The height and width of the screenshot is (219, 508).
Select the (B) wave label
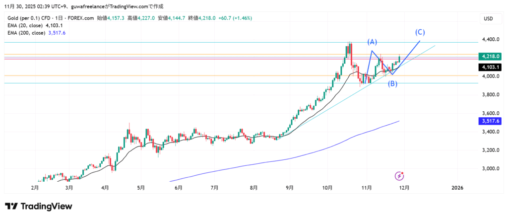click(392, 83)
